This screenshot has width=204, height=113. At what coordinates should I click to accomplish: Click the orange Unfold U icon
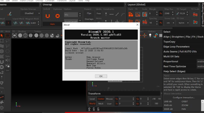[x=48, y=16]
